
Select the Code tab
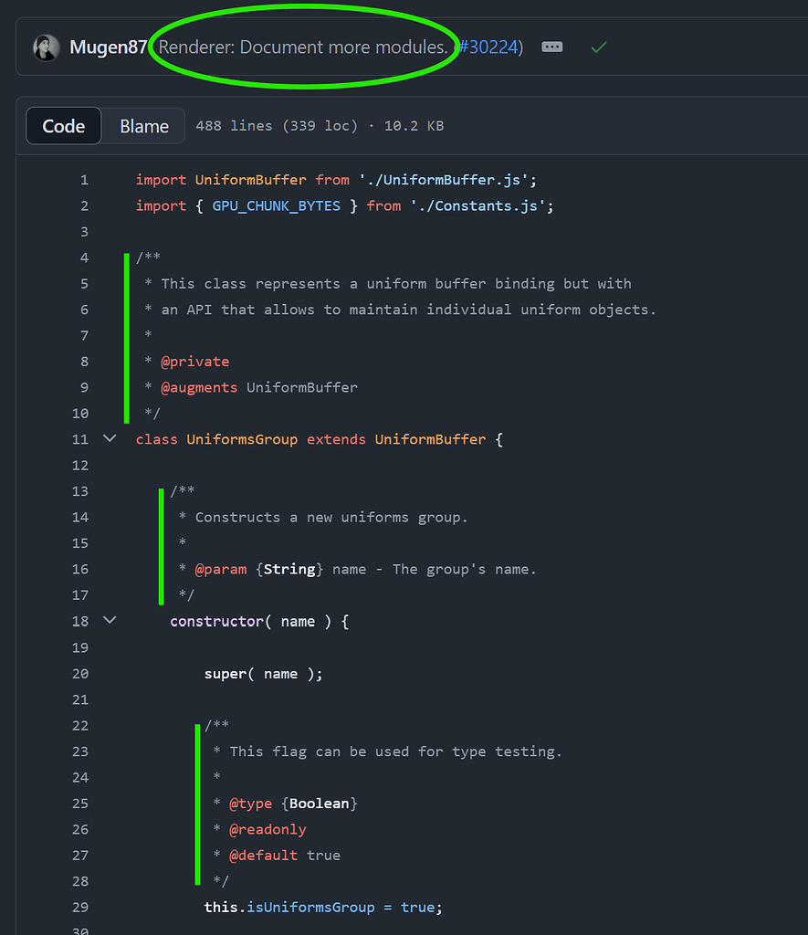point(63,125)
